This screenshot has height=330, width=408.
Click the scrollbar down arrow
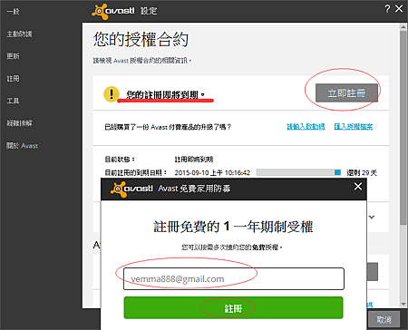403,304
